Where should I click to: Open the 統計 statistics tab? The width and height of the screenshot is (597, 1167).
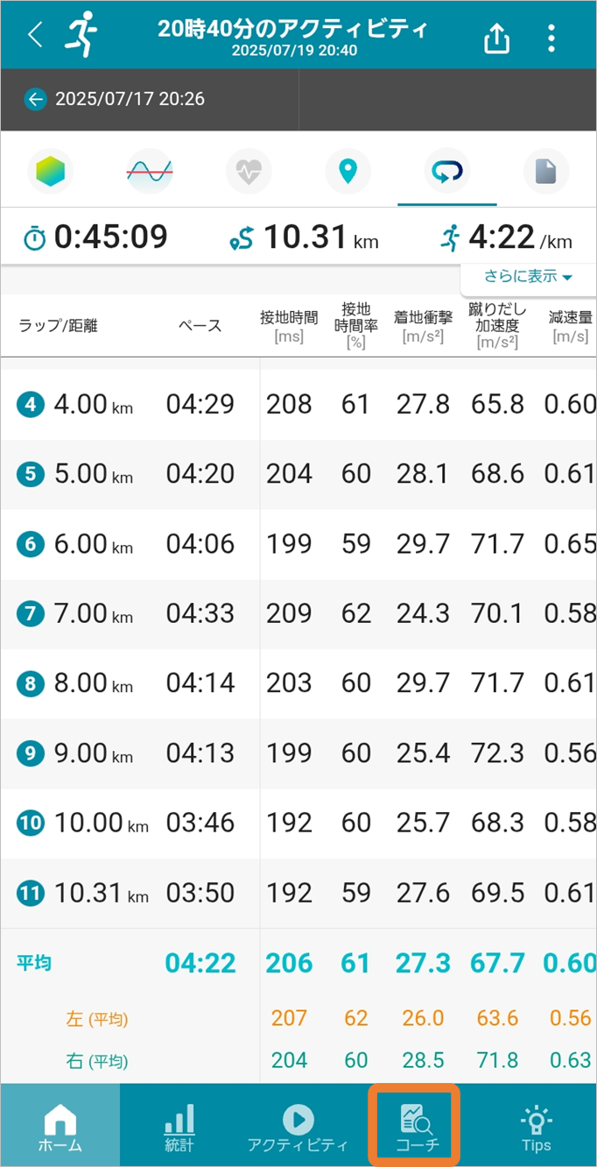pos(179,1126)
